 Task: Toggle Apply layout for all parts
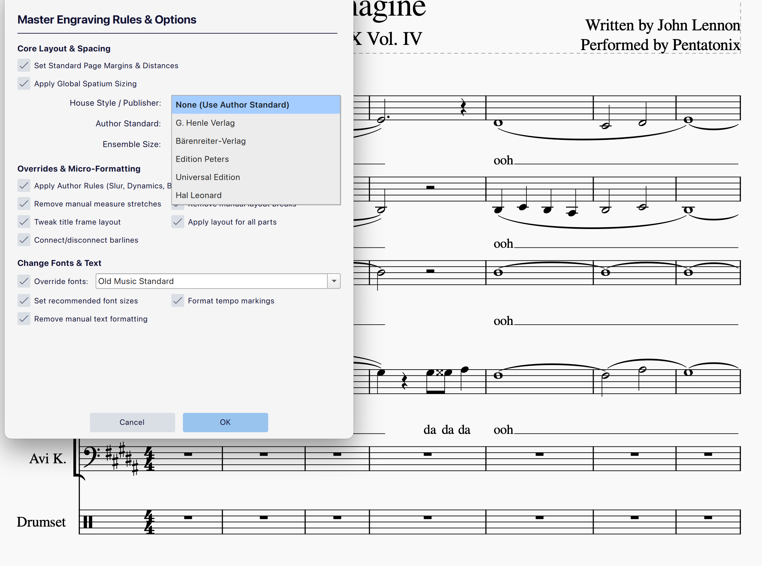click(178, 222)
